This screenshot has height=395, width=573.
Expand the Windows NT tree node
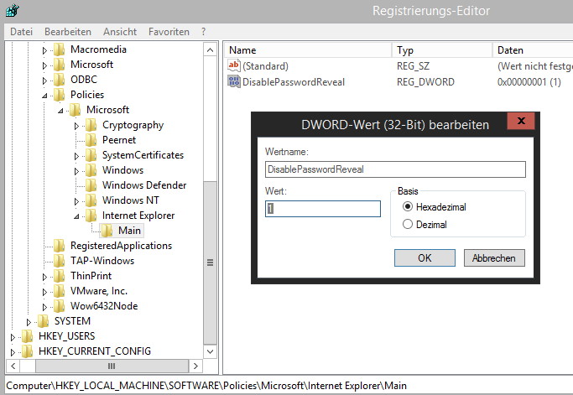click(x=76, y=201)
